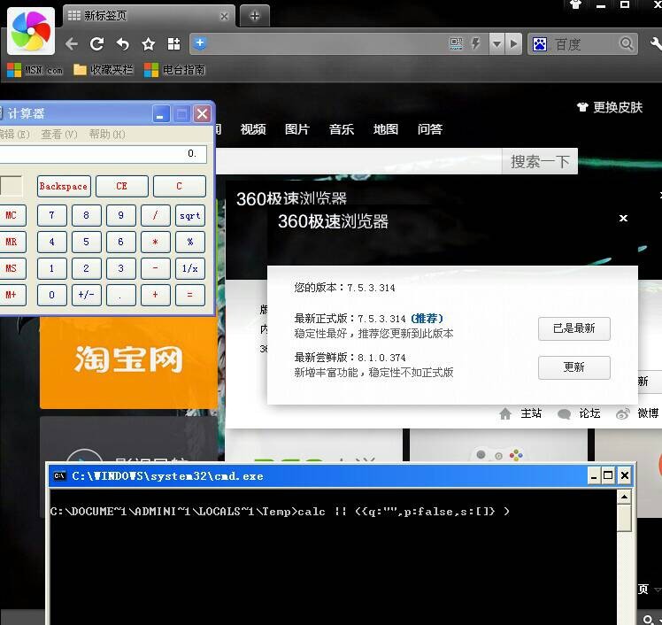The image size is (662, 625).
Task: Click the browser back arrow
Action: [x=72, y=43]
